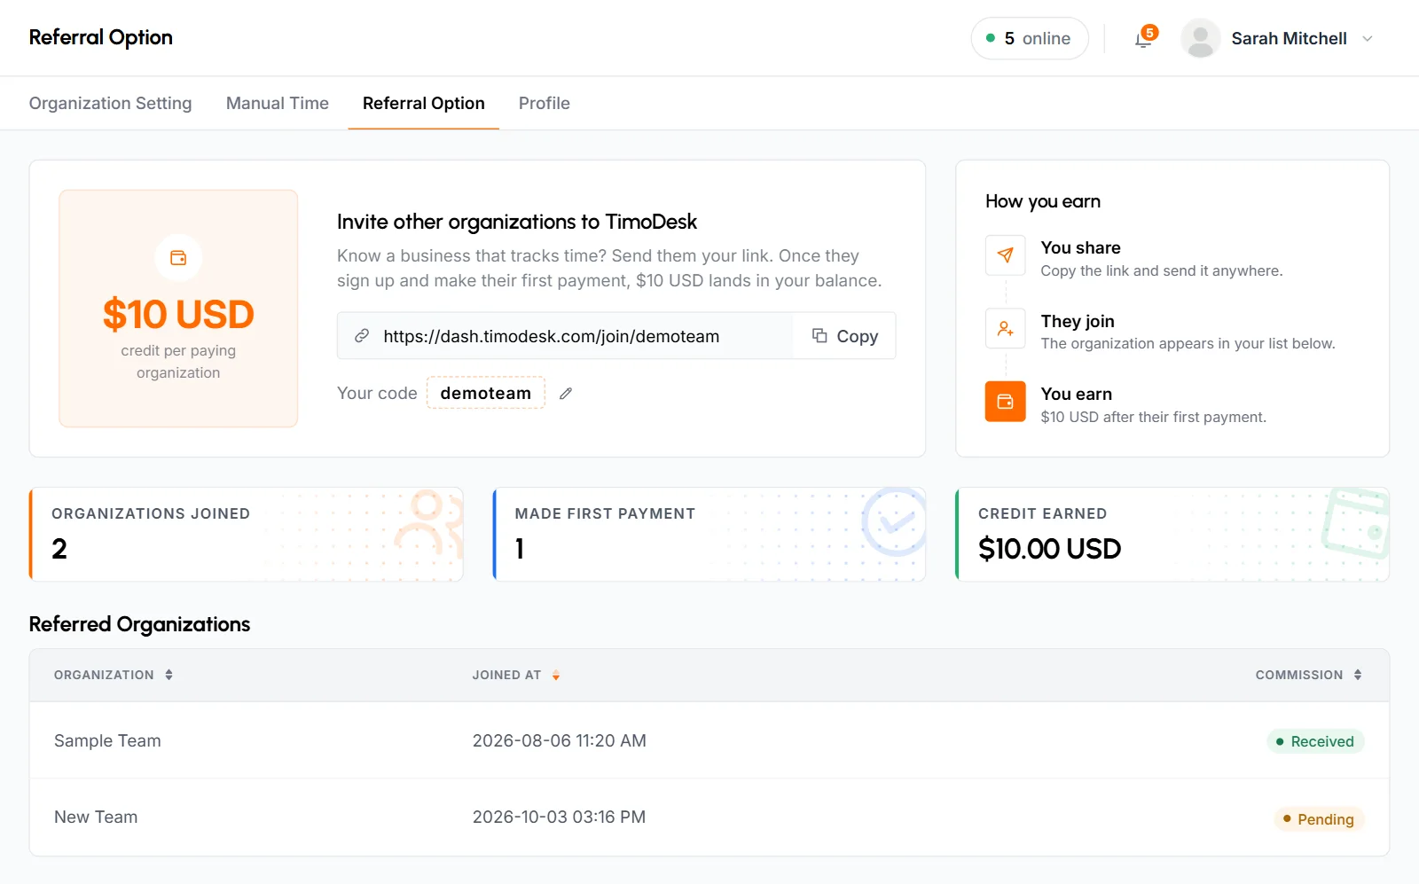Open the Manual Time tab

coord(278,104)
